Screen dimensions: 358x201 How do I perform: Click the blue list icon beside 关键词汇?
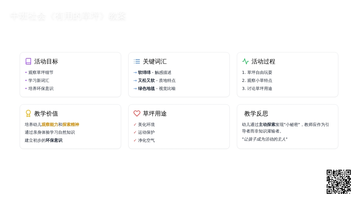[137, 61]
